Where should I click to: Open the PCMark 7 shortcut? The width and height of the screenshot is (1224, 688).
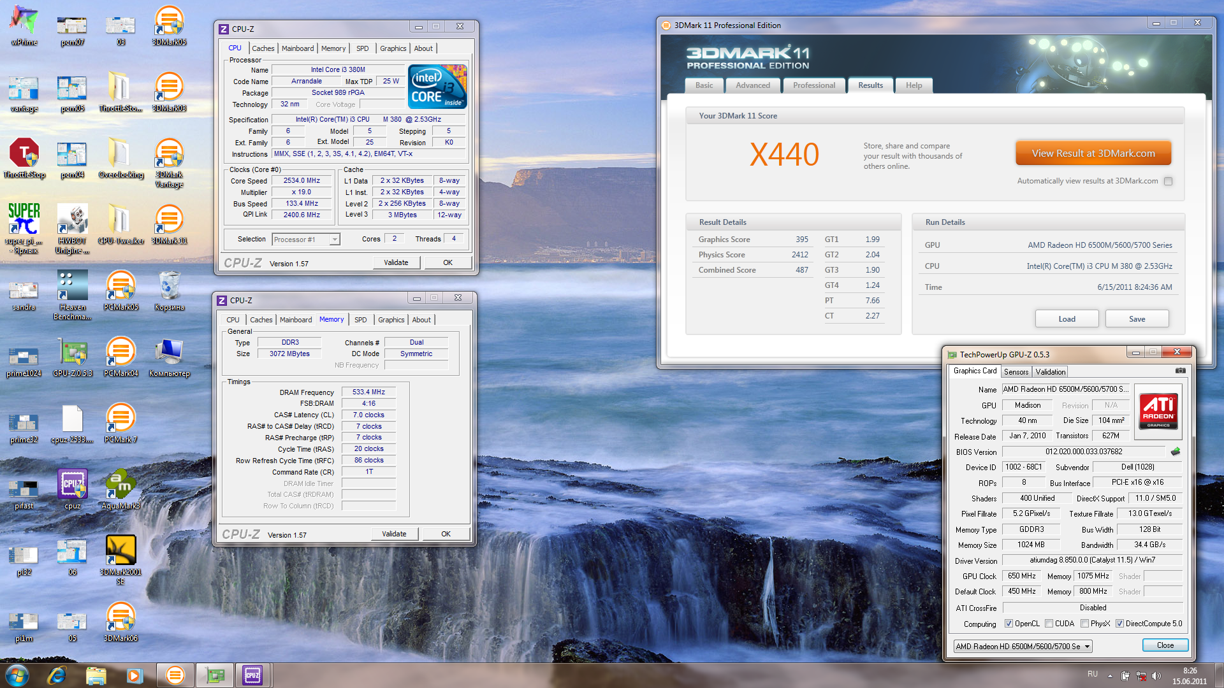click(120, 423)
